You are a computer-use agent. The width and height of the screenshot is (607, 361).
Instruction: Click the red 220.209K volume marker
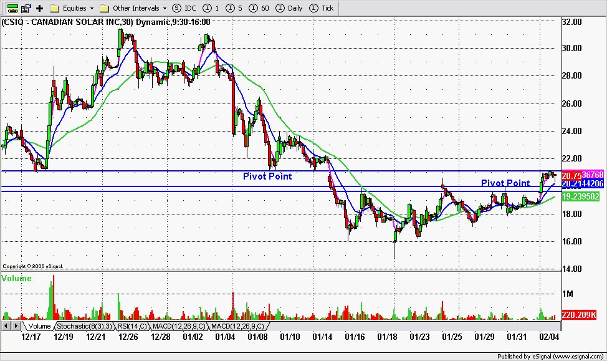pyautogui.click(x=579, y=315)
